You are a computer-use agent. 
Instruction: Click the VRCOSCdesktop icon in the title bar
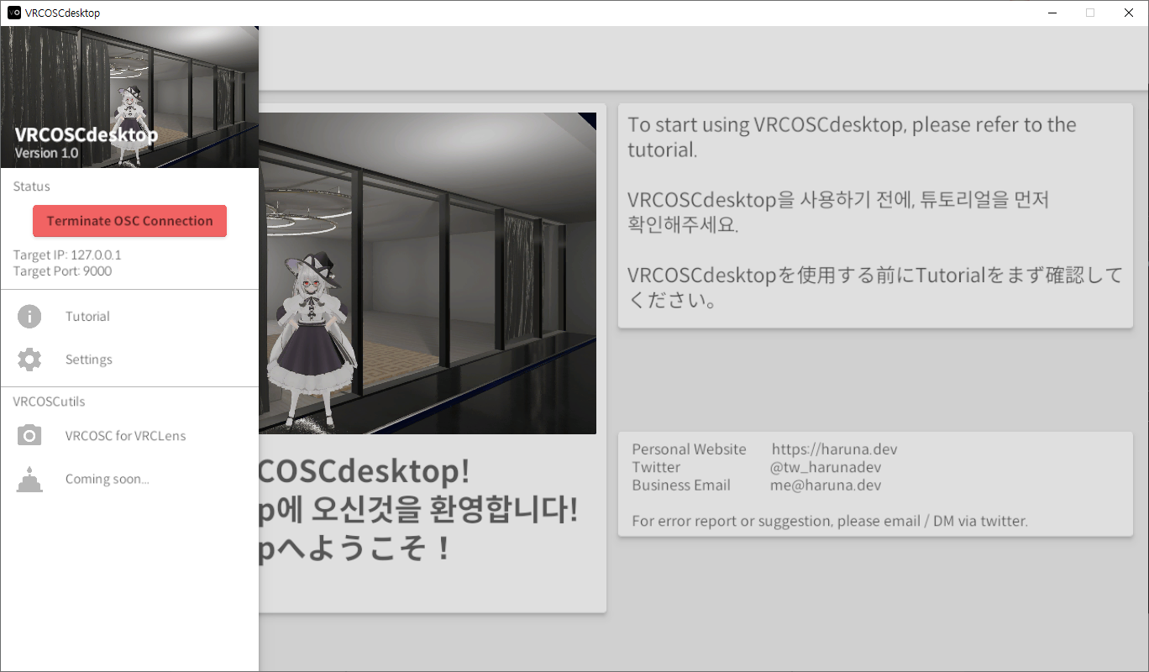coord(14,13)
